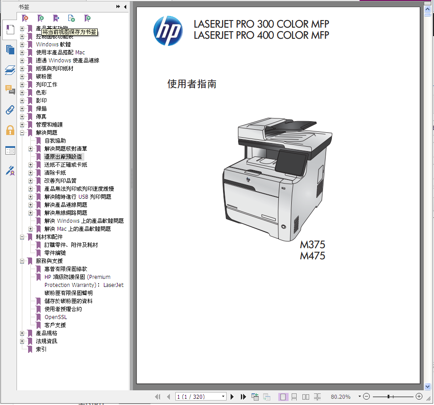Open the Comments sidebar panel
The height and width of the screenshot is (405, 434).
[x=10, y=90]
